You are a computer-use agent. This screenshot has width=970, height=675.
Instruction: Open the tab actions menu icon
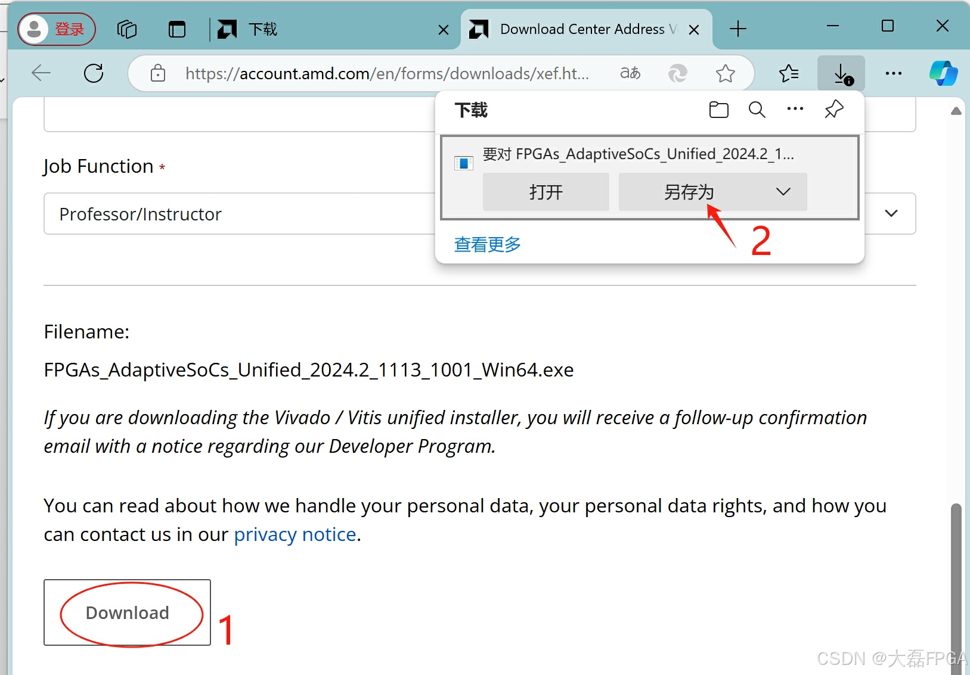coord(177,29)
